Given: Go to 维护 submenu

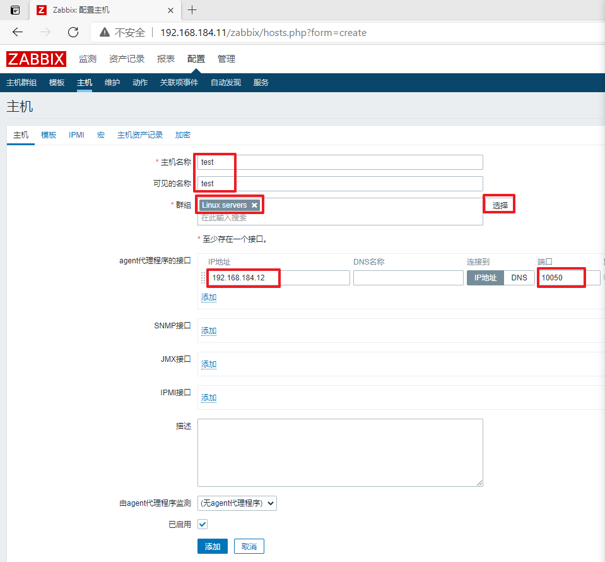Looking at the screenshot, I should [x=112, y=83].
